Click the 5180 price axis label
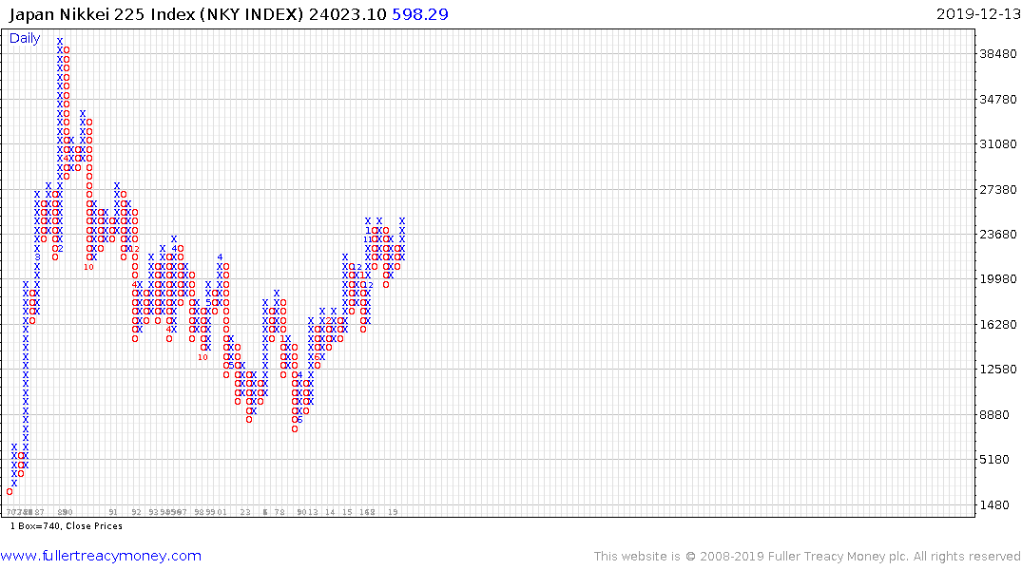Screen dimensions: 1022x570 tap(998, 460)
